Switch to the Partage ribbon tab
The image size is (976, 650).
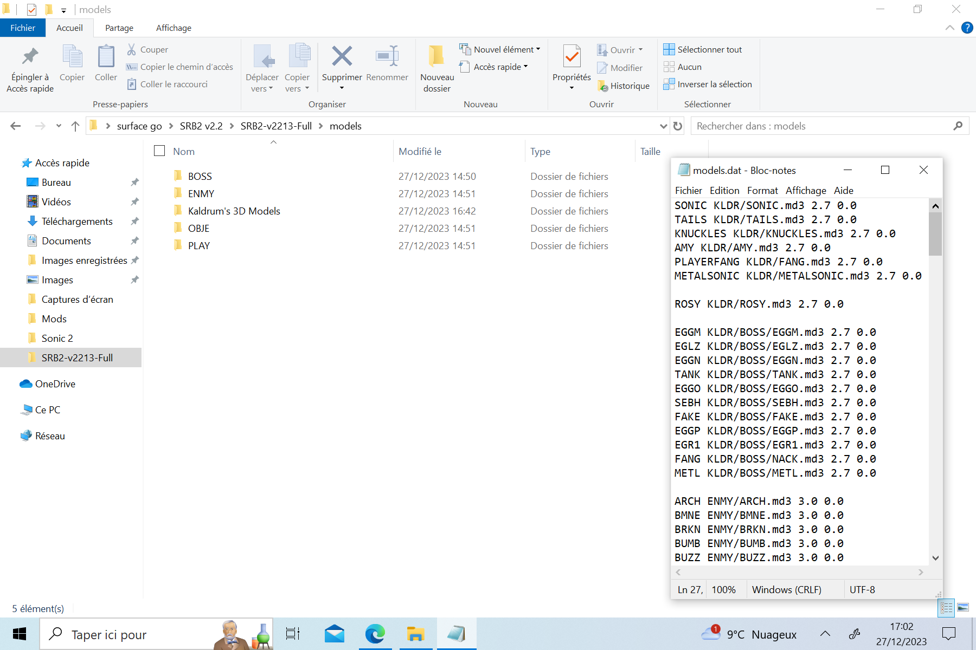(x=119, y=28)
